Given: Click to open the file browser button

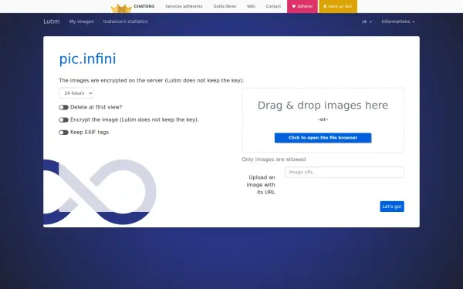Looking at the screenshot, I should (x=323, y=138).
